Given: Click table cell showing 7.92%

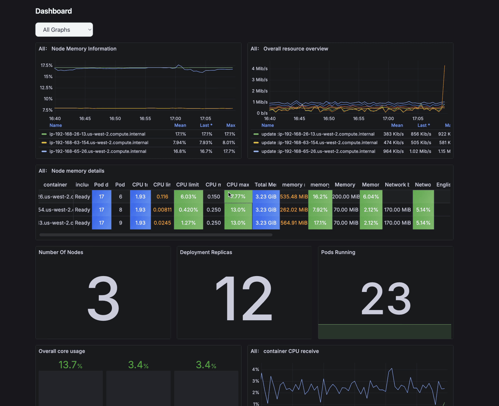Looking at the screenshot, I should coord(320,210).
